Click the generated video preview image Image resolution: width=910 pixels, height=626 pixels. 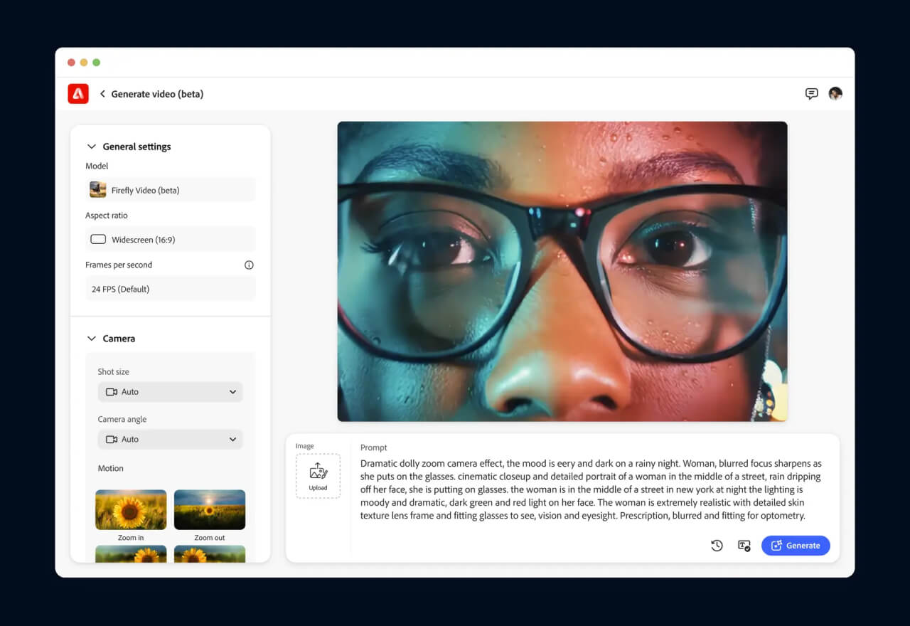click(x=562, y=271)
